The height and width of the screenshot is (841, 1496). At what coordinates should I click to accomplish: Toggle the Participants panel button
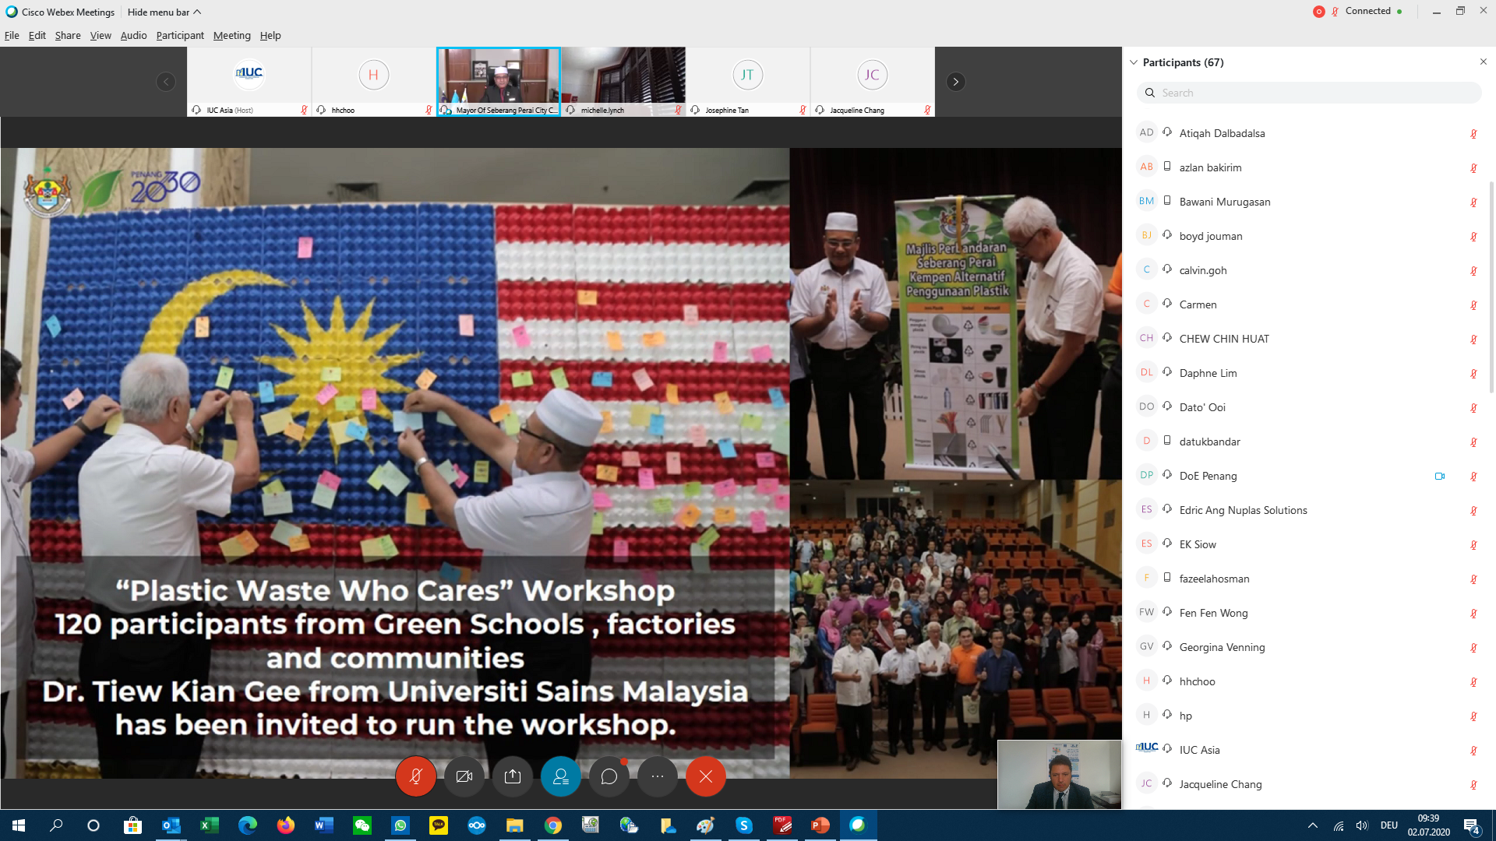click(561, 776)
